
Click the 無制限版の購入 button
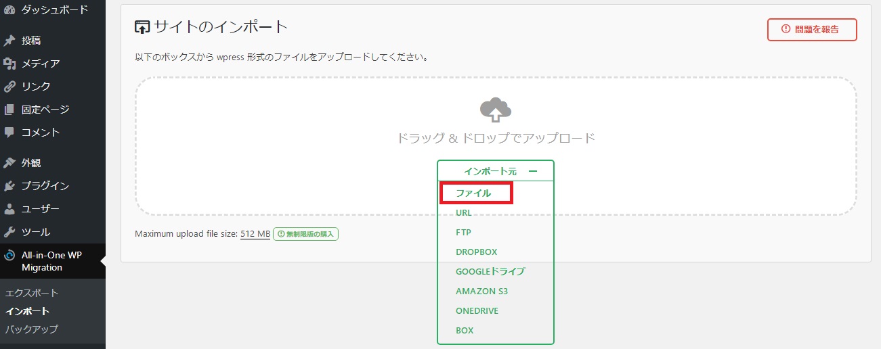pyautogui.click(x=305, y=234)
